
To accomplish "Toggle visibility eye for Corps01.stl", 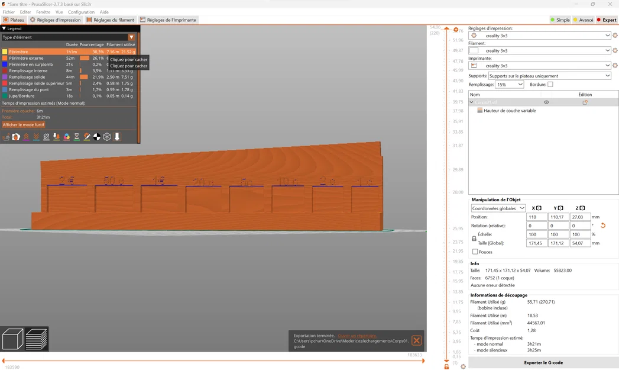I will point(546,102).
